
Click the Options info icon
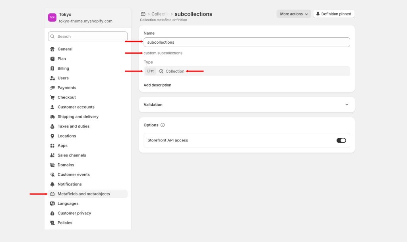pyautogui.click(x=163, y=125)
